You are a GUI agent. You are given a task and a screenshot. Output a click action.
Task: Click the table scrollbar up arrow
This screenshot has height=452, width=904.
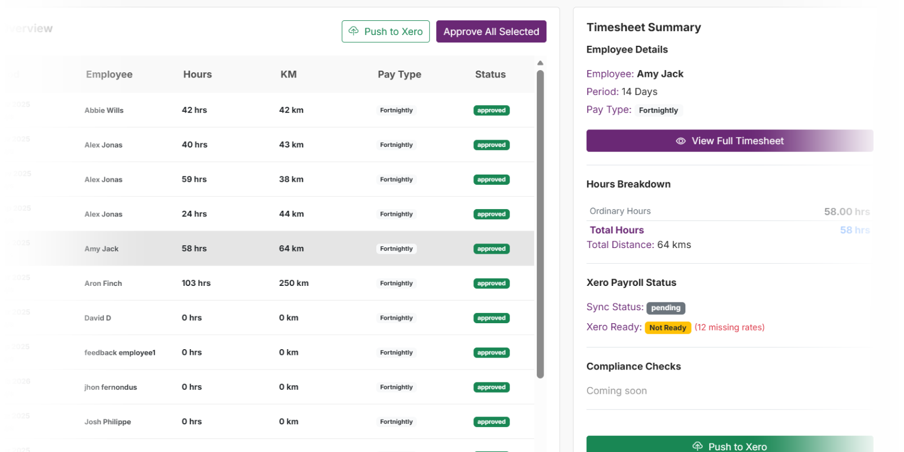540,63
